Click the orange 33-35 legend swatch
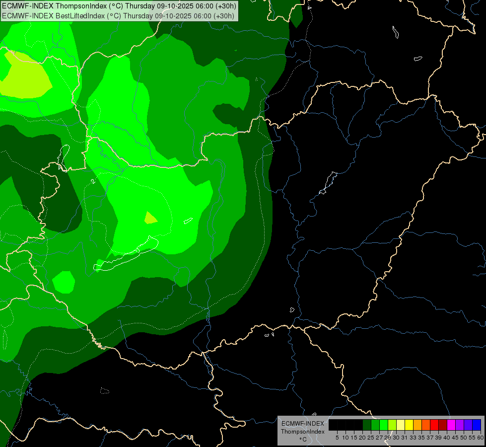The height and width of the screenshot is (447, 486). point(417,425)
